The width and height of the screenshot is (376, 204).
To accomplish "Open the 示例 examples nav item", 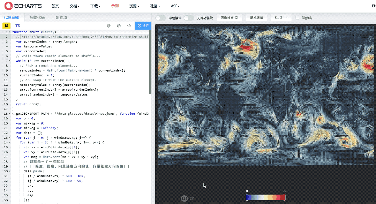I will (115, 6).
